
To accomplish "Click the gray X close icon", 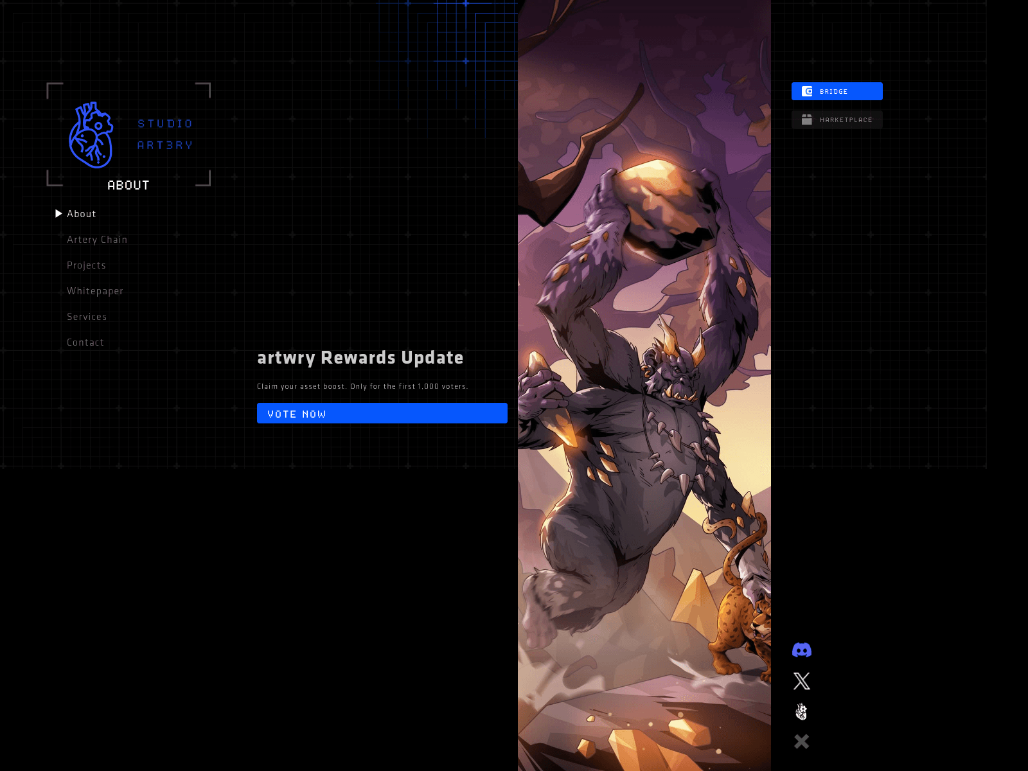I will 802,741.
